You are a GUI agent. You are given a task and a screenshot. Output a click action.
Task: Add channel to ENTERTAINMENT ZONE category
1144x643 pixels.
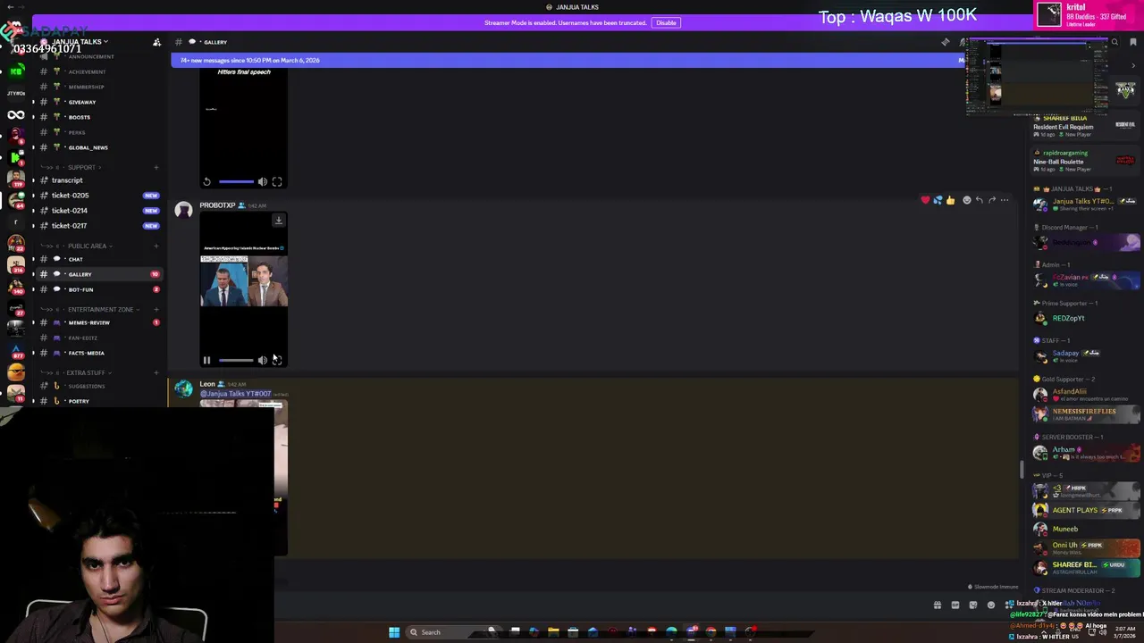[x=156, y=309]
